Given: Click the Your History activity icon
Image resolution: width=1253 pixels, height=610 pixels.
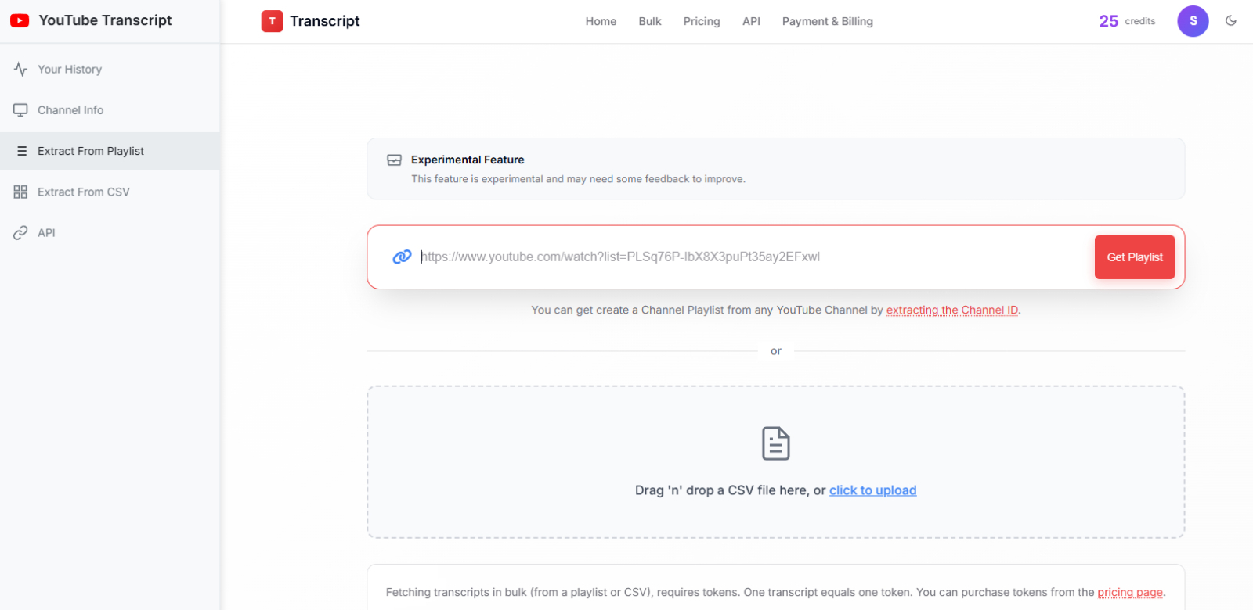Looking at the screenshot, I should 20,70.
